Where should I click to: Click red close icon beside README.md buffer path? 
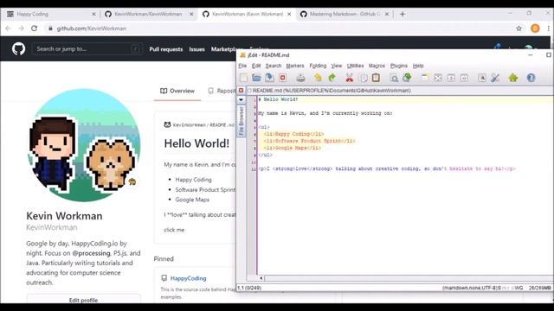[x=241, y=91]
